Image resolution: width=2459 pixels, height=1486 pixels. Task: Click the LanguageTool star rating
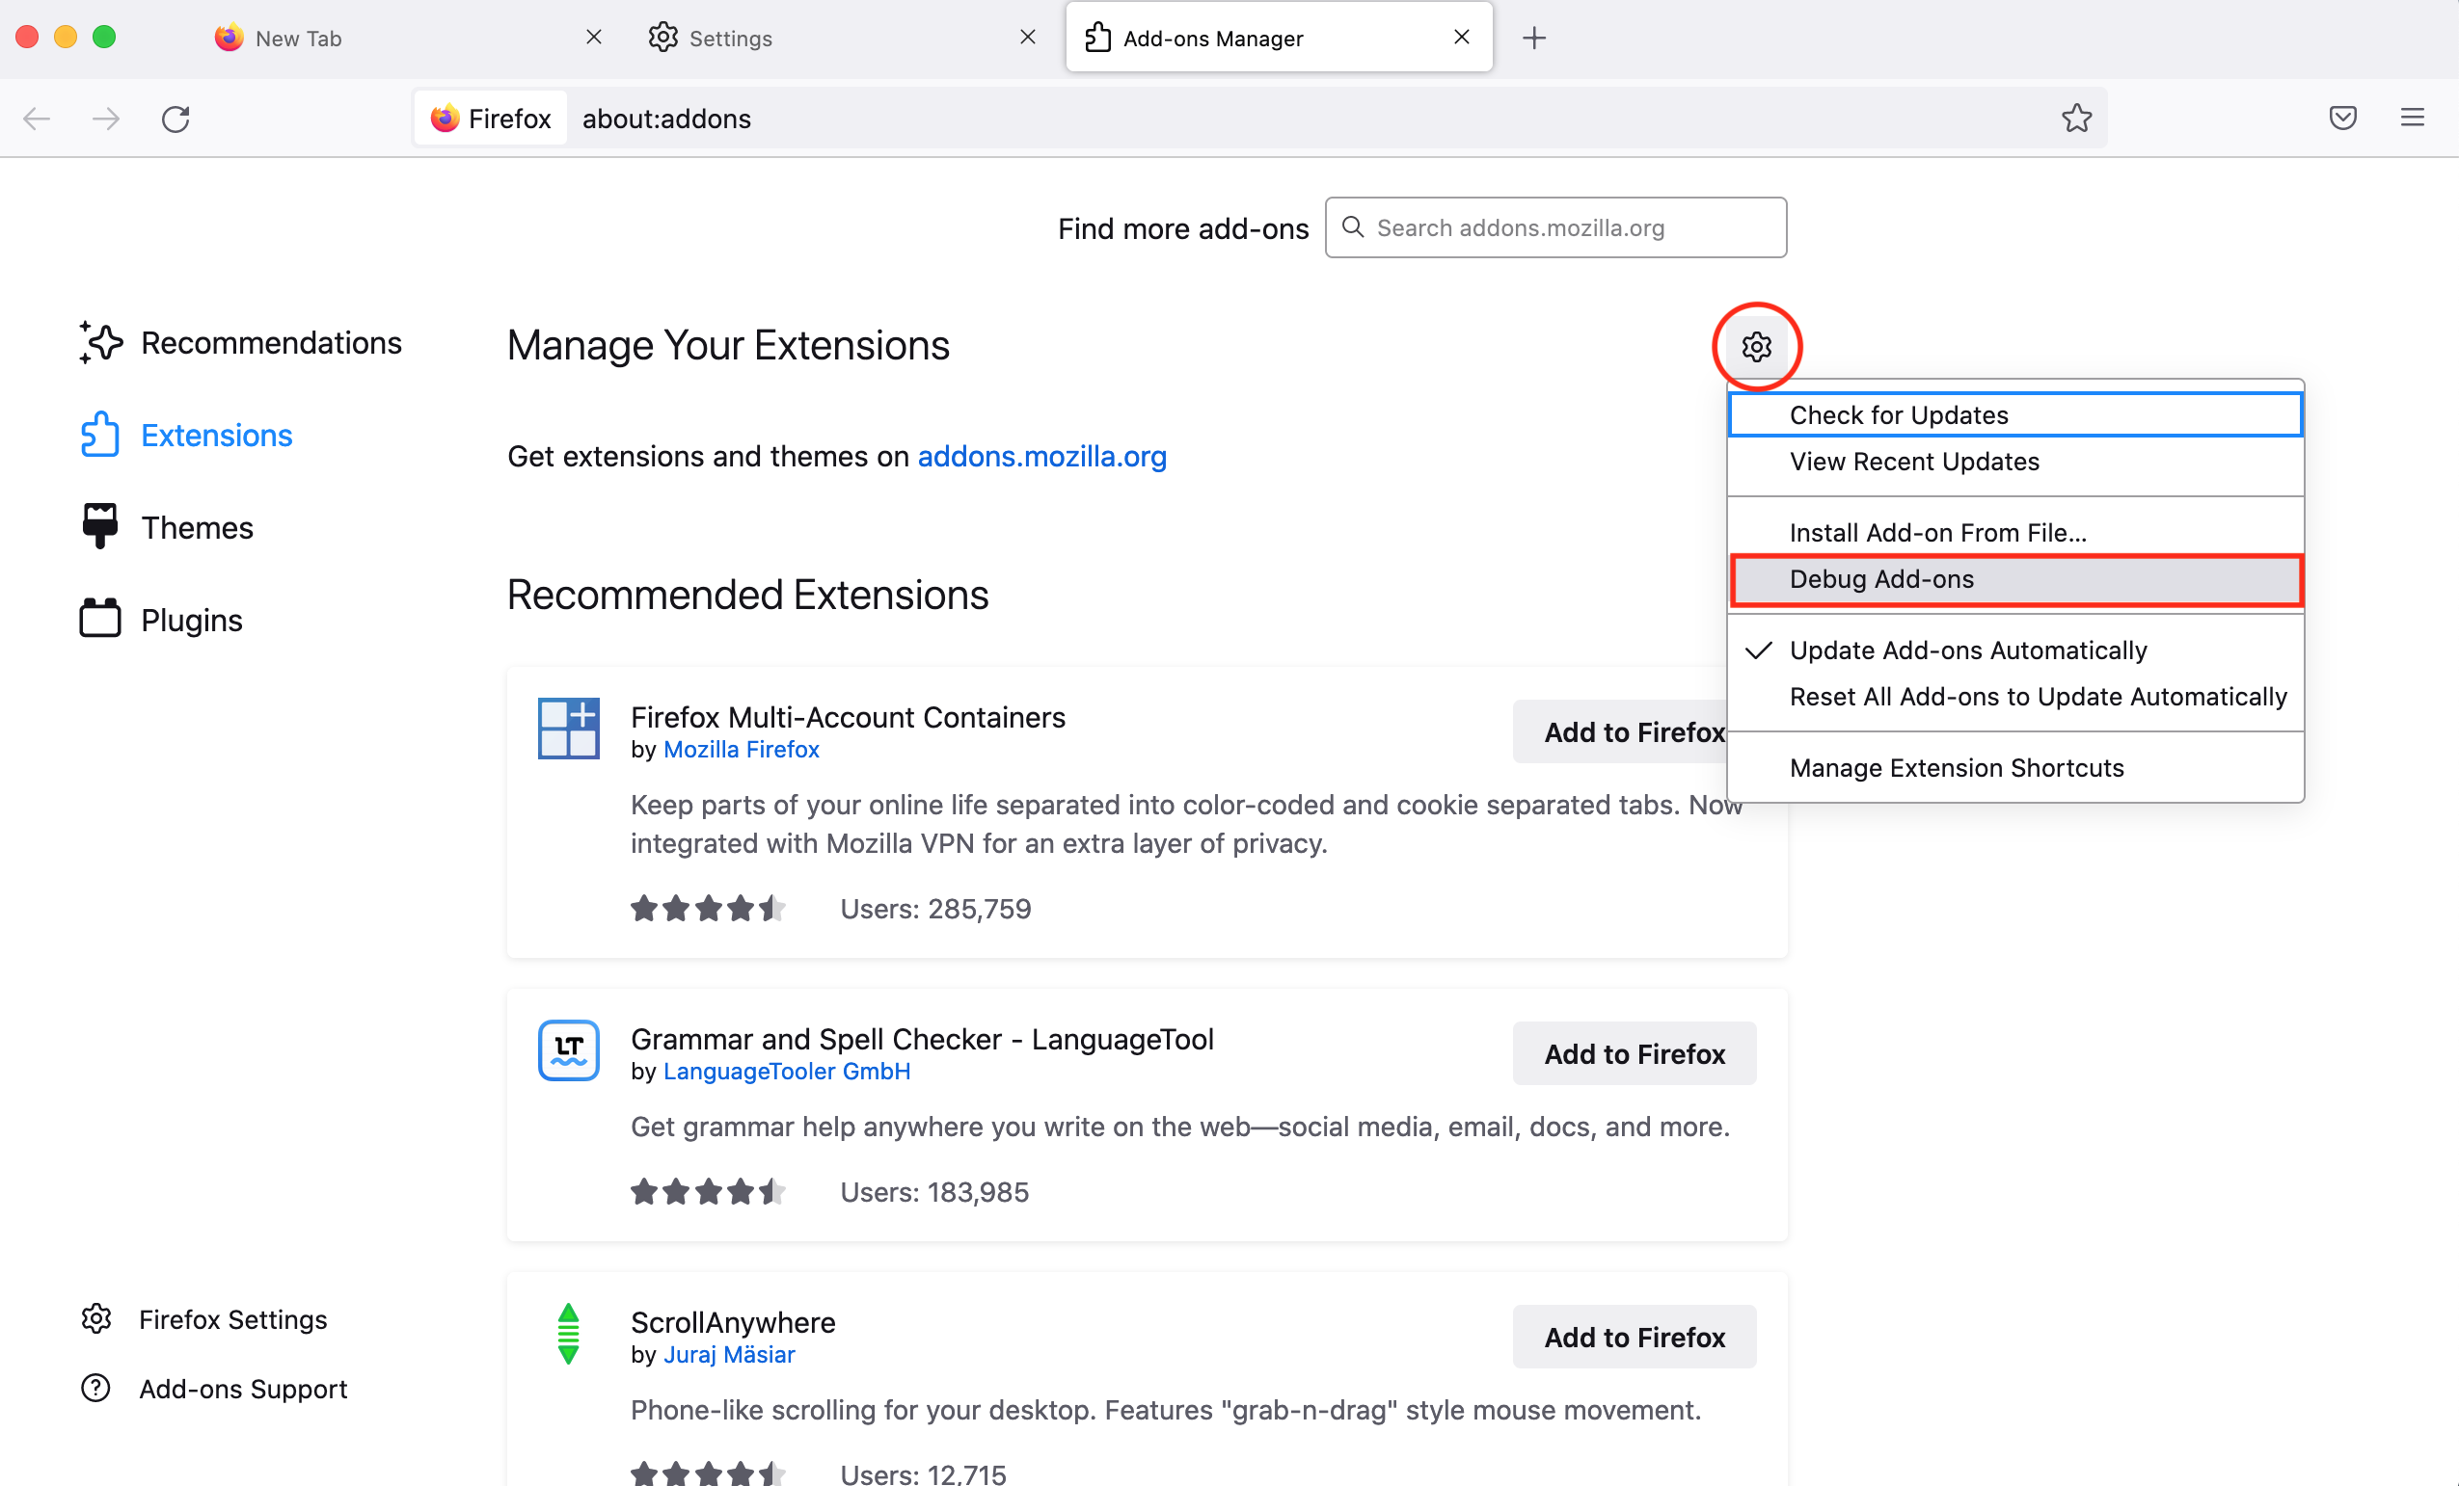point(708,1192)
